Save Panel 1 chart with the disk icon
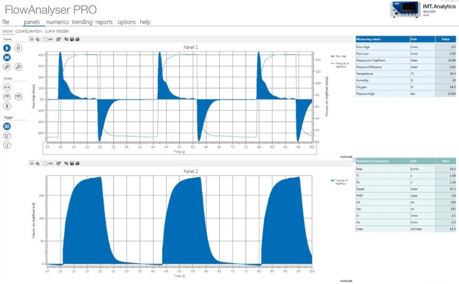459x284 pixels. 72,39
